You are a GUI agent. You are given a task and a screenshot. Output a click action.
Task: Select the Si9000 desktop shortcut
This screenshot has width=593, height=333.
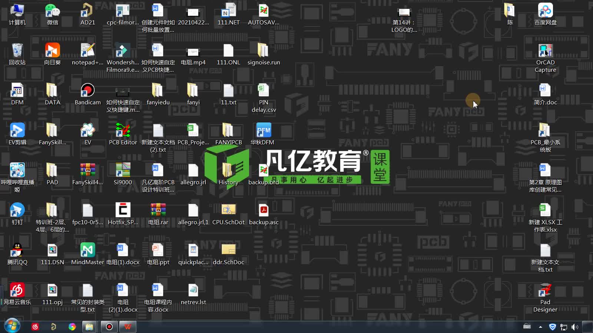tap(123, 171)
